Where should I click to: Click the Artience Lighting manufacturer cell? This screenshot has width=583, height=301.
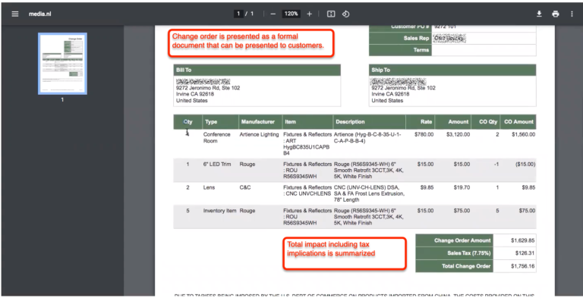click(259, 134)
